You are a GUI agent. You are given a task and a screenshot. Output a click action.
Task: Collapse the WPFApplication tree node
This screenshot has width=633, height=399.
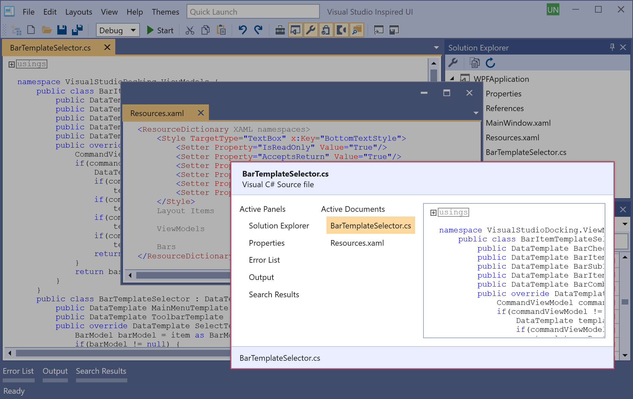click(x=452, y=79)
